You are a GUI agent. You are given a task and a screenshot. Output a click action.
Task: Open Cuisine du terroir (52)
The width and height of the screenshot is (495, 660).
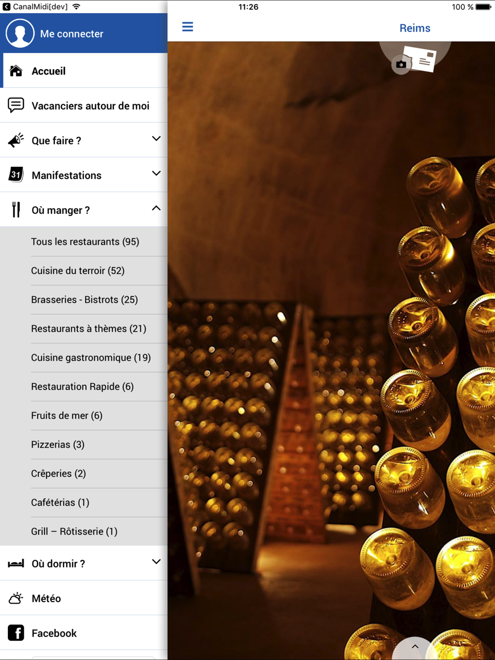point(99,271)
